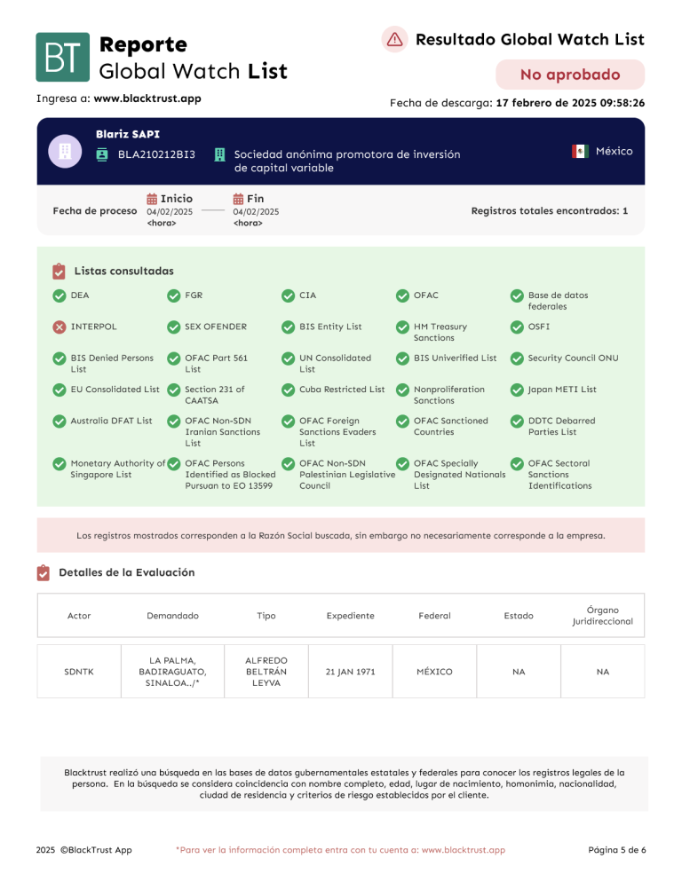Click check icon beside OFAC Foreign Sanctions Evaders
Screen dimensions: 682x882
pos(288,421)
